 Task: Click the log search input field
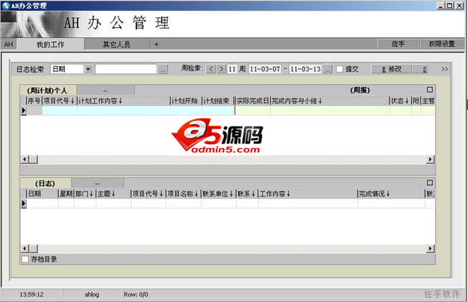click(x=126, y=69)
